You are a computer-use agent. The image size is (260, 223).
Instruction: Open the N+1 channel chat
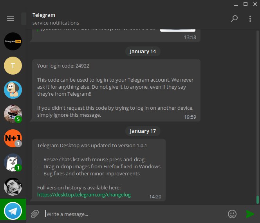click(x=13, y=138)
